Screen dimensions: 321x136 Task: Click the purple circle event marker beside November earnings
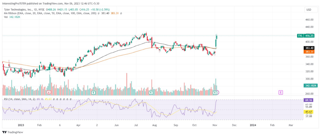(218, 93)
